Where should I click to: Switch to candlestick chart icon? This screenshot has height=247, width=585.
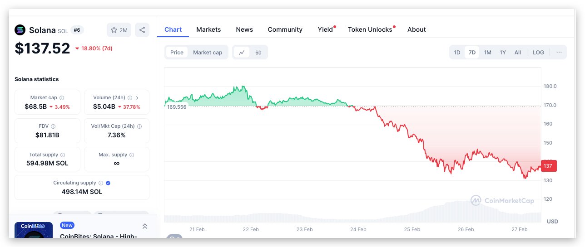tap(258, 52)
